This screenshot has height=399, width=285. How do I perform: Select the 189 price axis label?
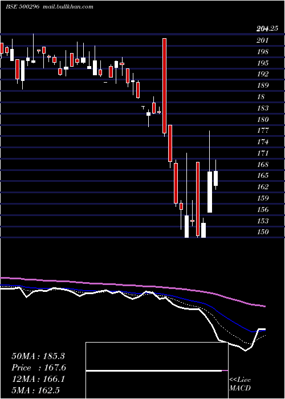pyautogui.click(x=263, y=85)
